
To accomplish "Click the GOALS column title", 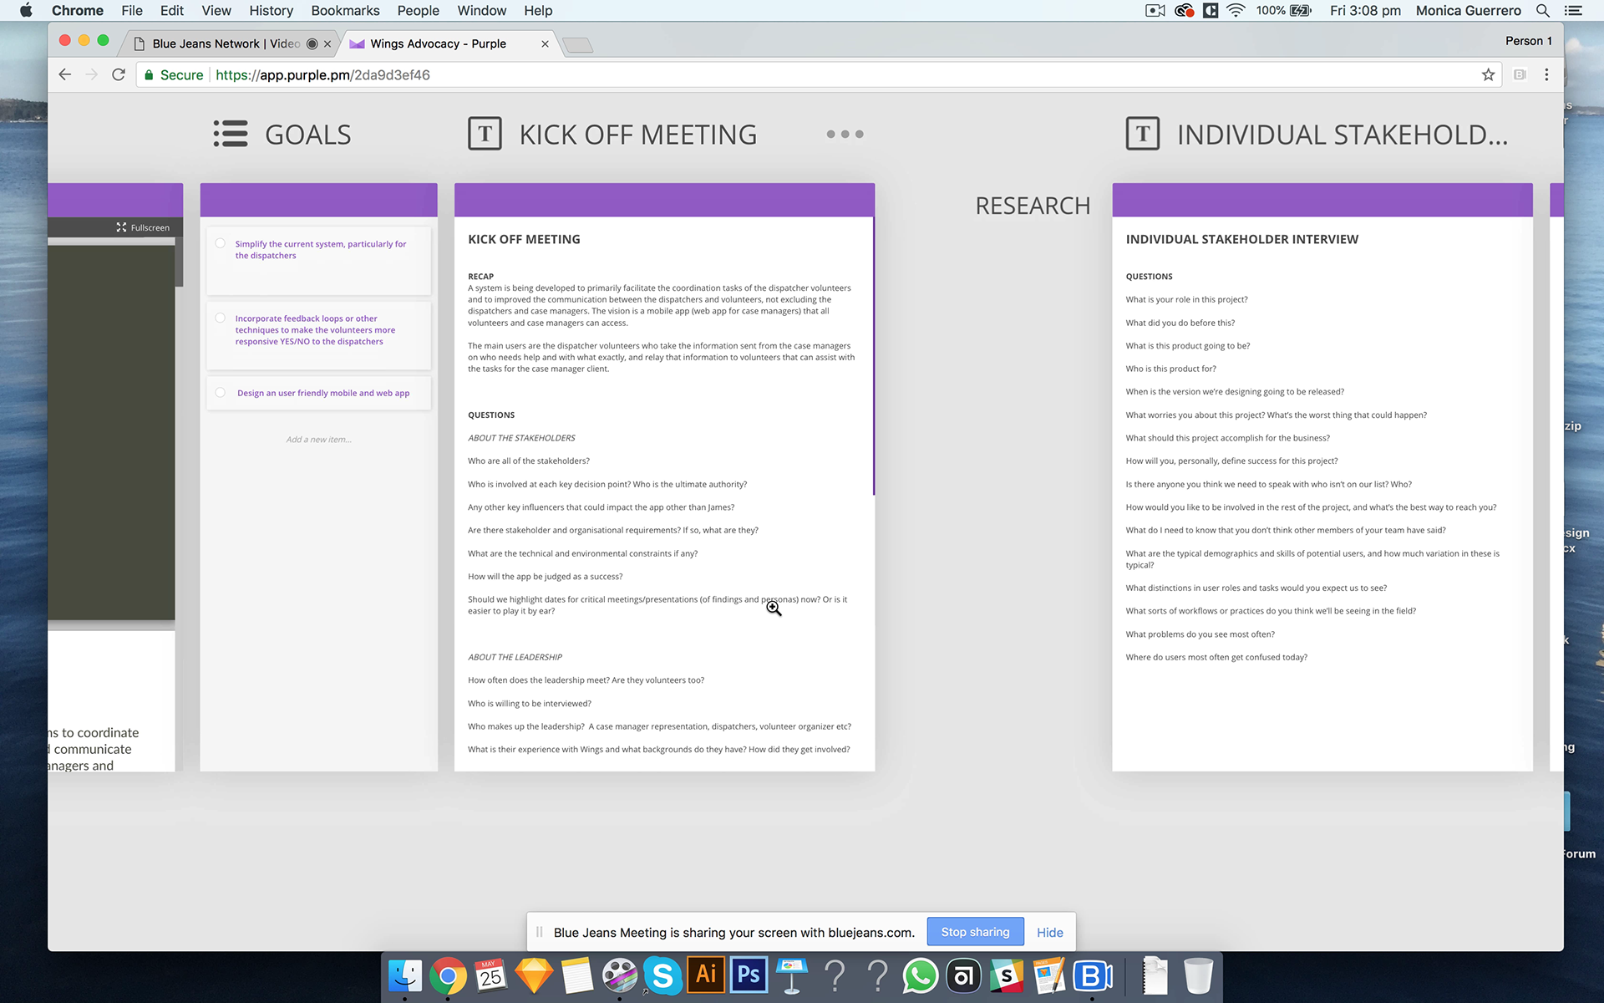I will tap(308, 135).
